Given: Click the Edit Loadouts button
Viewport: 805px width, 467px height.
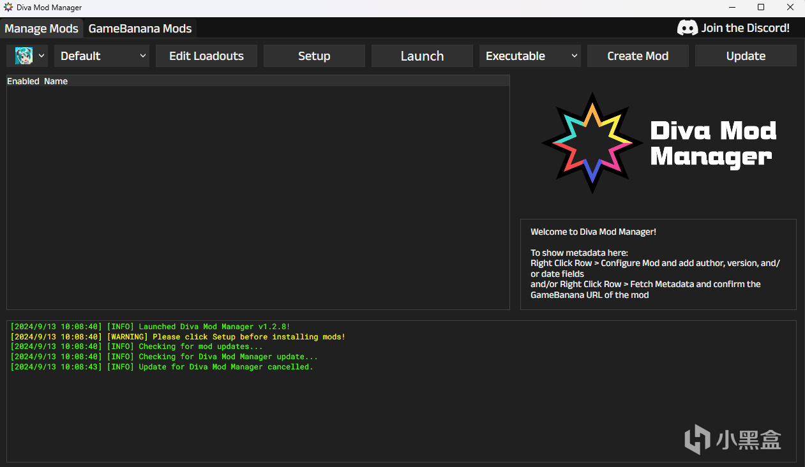Looking at the screenshot, I should pyautogui.click(x=206, y=56).
